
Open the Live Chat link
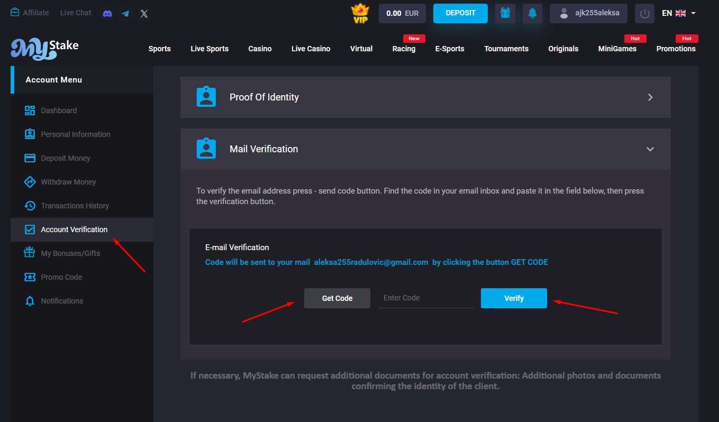[x=75, y=12]
